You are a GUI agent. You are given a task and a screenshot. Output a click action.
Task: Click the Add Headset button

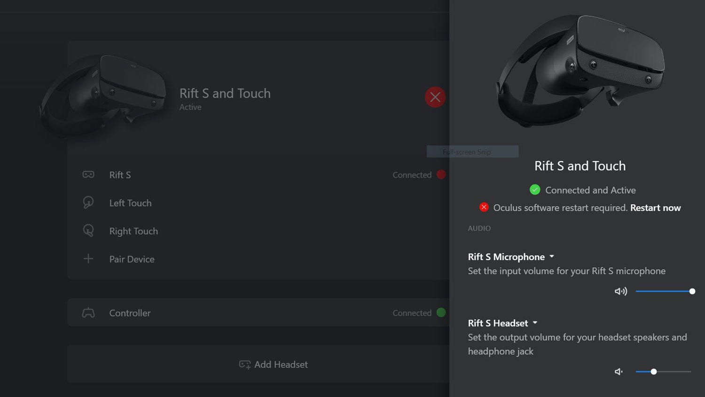coord(274,365)
